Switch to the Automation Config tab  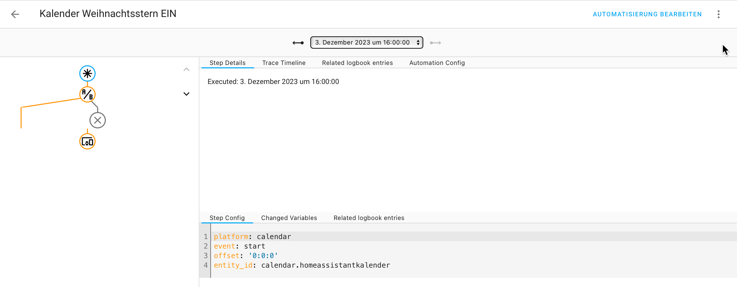[437, 63]
